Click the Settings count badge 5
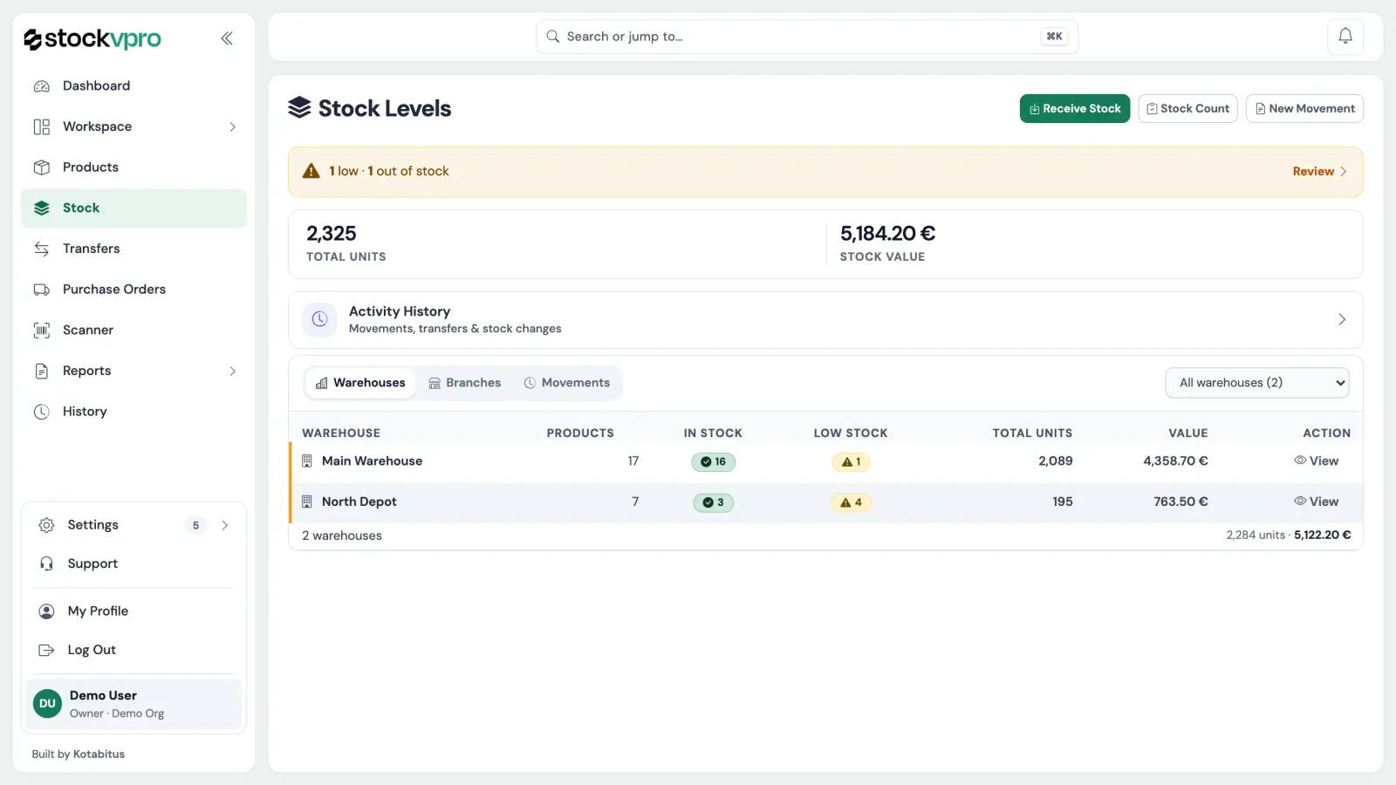This screenshot has width=1396, height=785. (x=195, y=526)
